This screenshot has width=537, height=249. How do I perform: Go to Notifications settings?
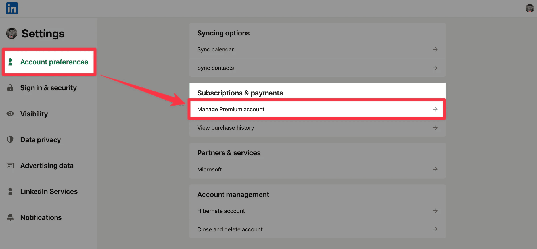point(41,217)
